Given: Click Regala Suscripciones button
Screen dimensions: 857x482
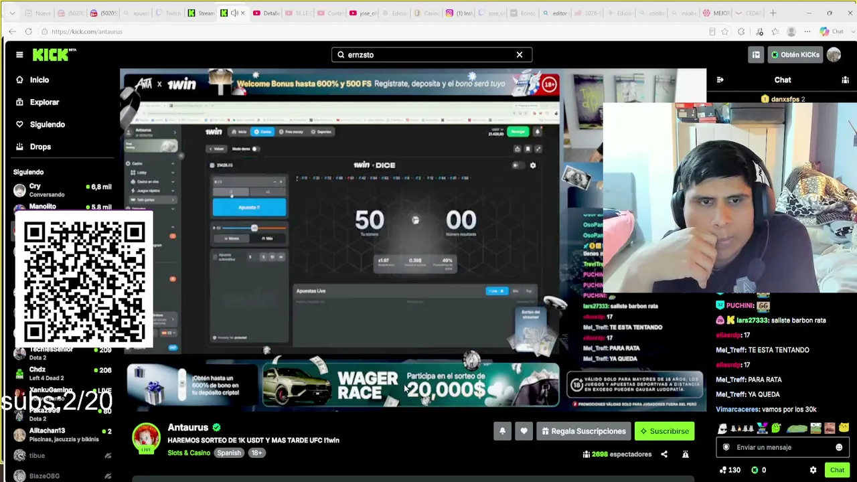Looking at the screenshot, I should tap(583, 431).
